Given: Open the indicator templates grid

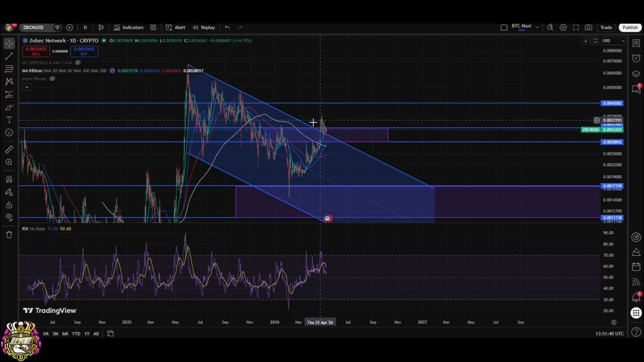Looking at the screenshot, I should pyautogui.click(x=153, y=27).
